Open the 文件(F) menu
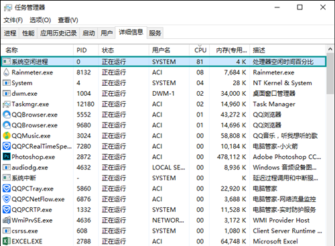 coord(13,20)
